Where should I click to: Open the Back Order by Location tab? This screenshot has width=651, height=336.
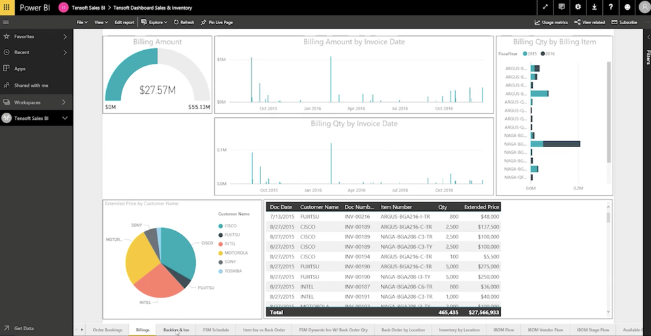(x=403, y=329)
